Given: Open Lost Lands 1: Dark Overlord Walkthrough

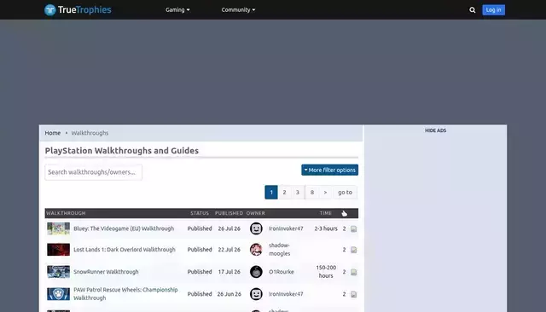Looking at the screenshot, I should pos(125,250).
